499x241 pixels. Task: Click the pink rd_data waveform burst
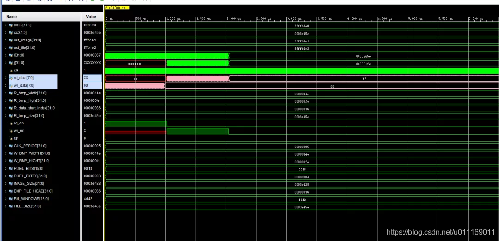click(x=197, y=78)
